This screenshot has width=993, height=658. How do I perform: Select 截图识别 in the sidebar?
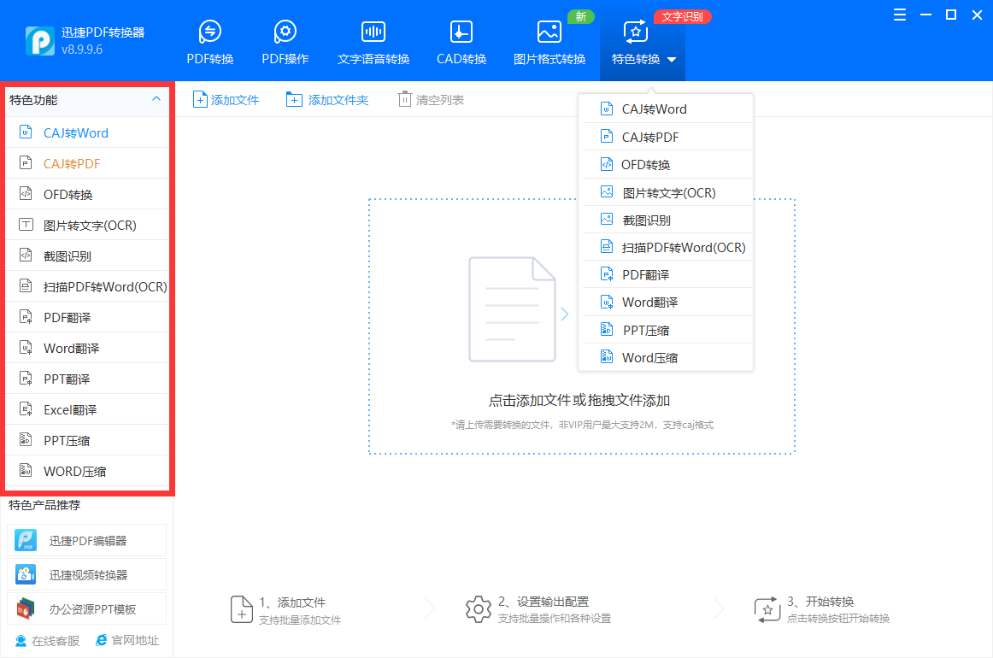pyautogui.click(x=87, y=256)
